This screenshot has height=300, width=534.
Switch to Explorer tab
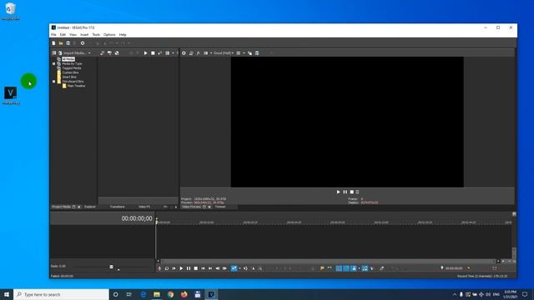pos(90,207)
